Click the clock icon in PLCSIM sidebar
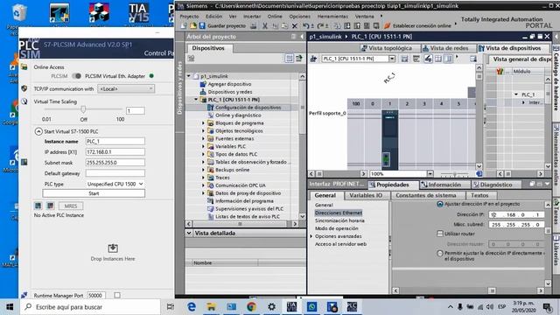Image resolution: width=560 pixels, height=315 pixels. (24, 101)
